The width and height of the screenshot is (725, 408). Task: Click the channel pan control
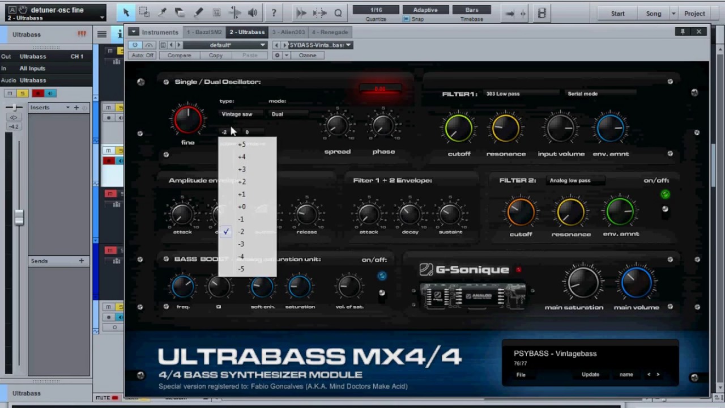click(14, 108)
